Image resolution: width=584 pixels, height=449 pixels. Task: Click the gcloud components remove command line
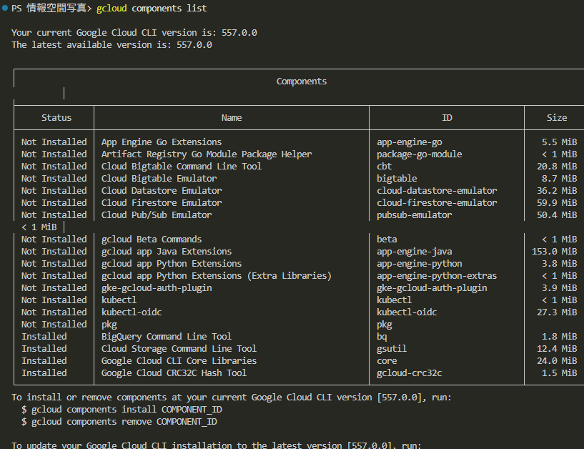(122, 421)
